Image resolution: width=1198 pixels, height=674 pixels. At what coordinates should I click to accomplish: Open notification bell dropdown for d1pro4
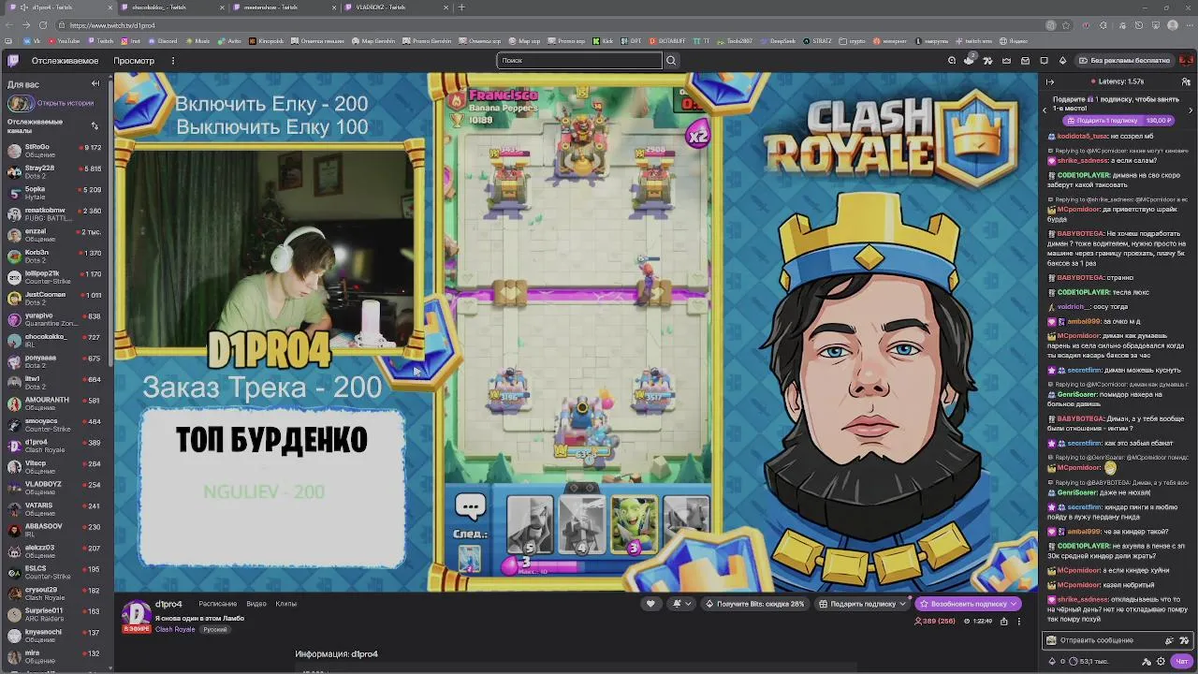(x=681, y=604)
